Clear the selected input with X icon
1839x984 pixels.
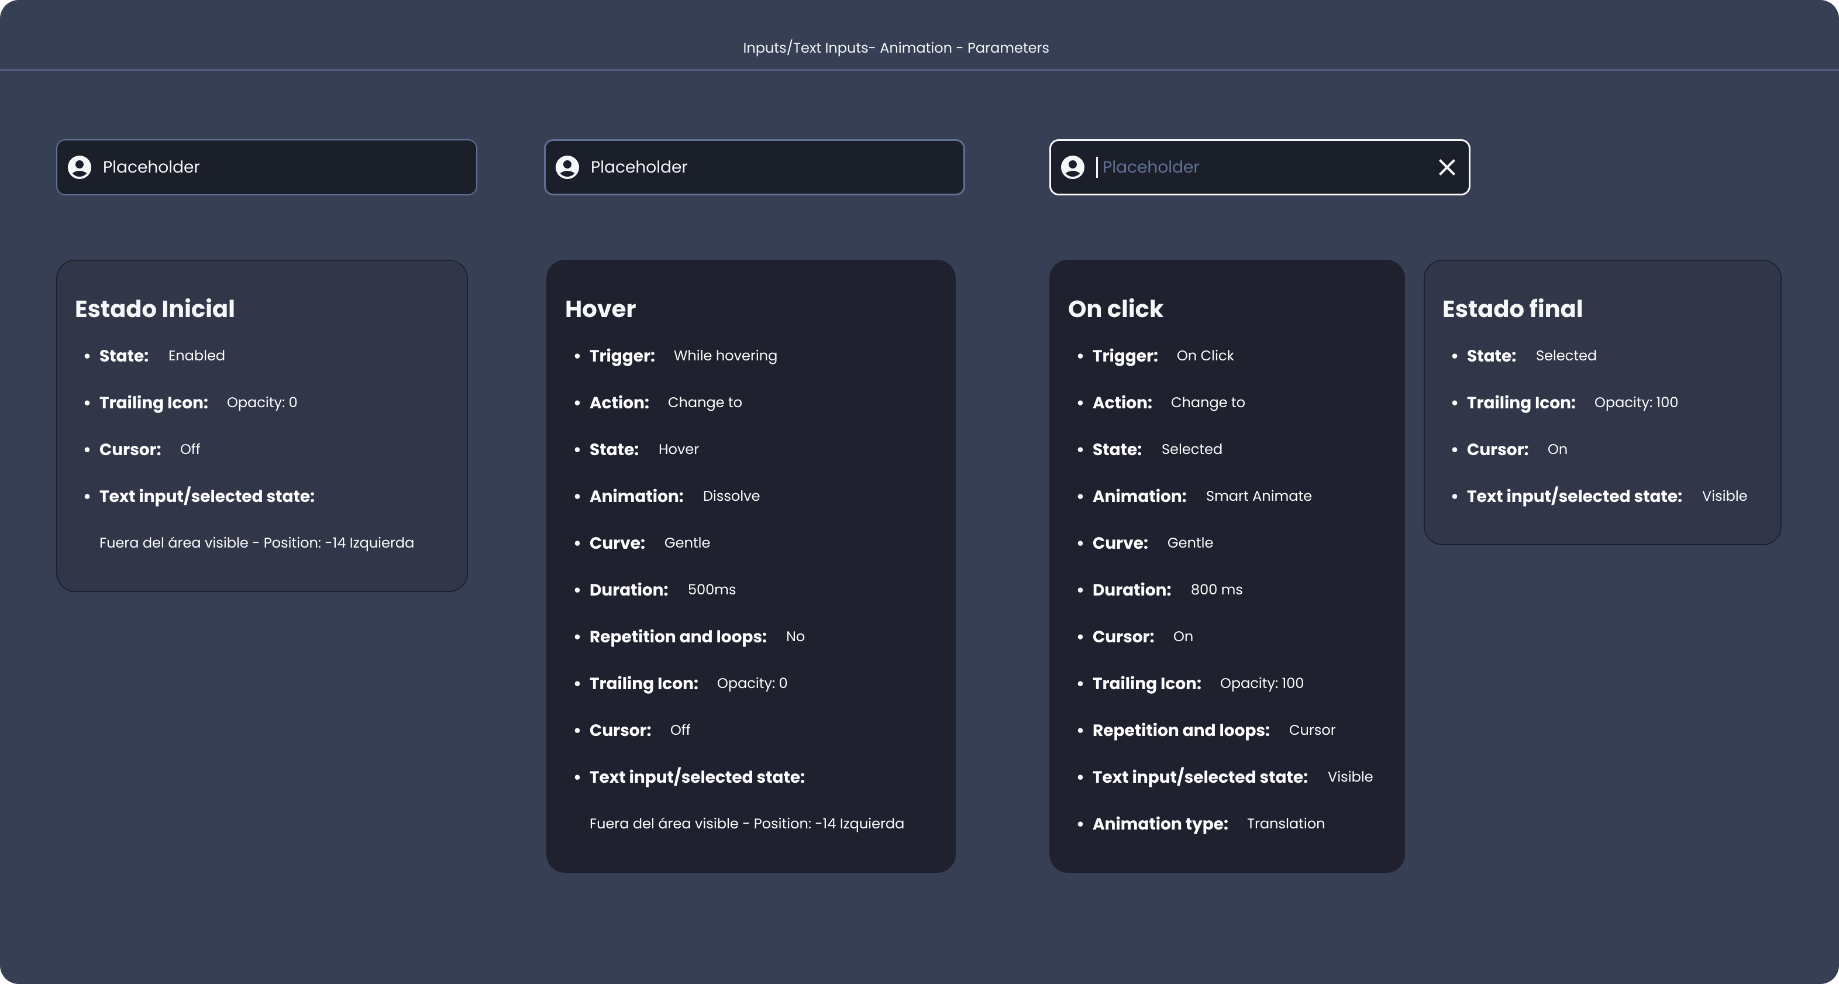(x=1447, y=167)
